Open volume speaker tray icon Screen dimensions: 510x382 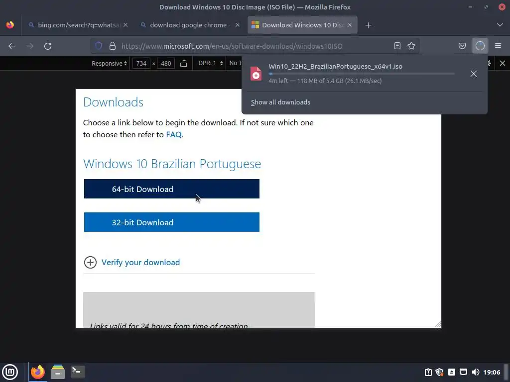click(475, 372)
